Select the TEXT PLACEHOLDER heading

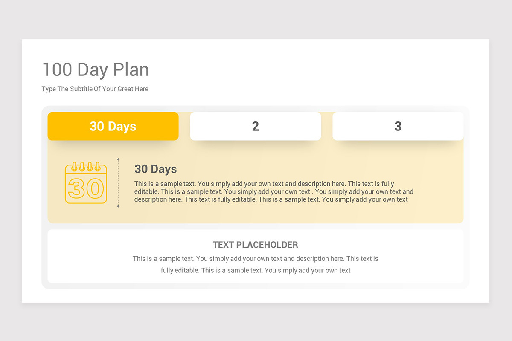tap(256, 245)
